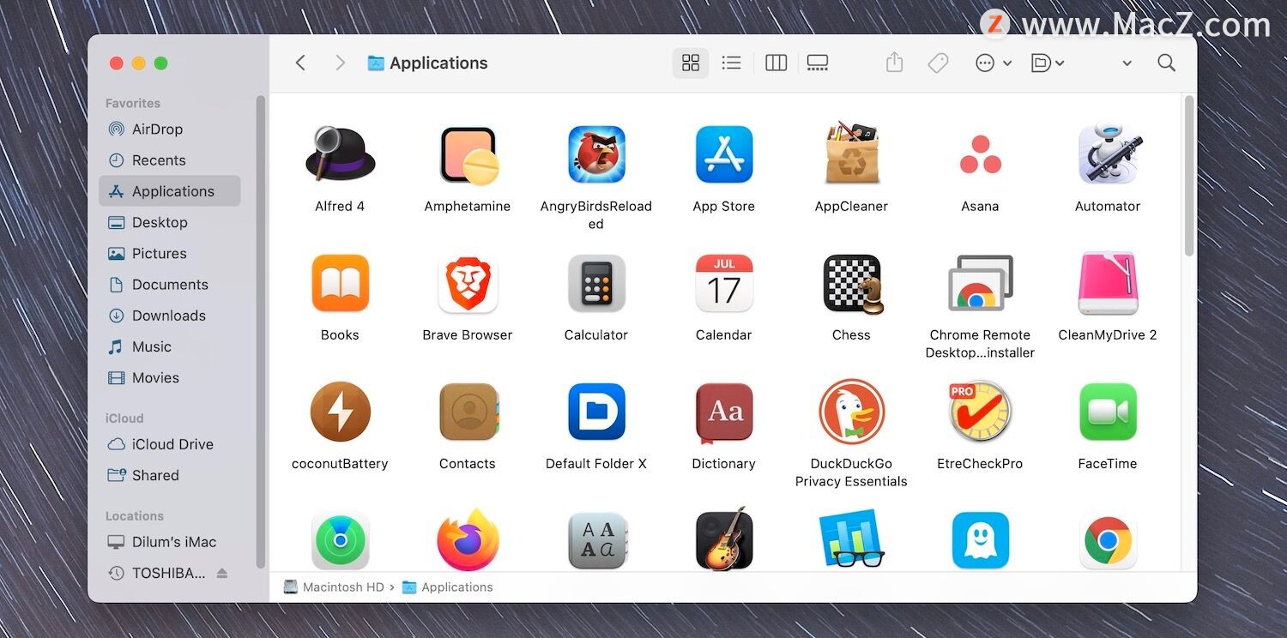Go forward in Finder history
Viewport: 1287px width, 638px height.
340,63
